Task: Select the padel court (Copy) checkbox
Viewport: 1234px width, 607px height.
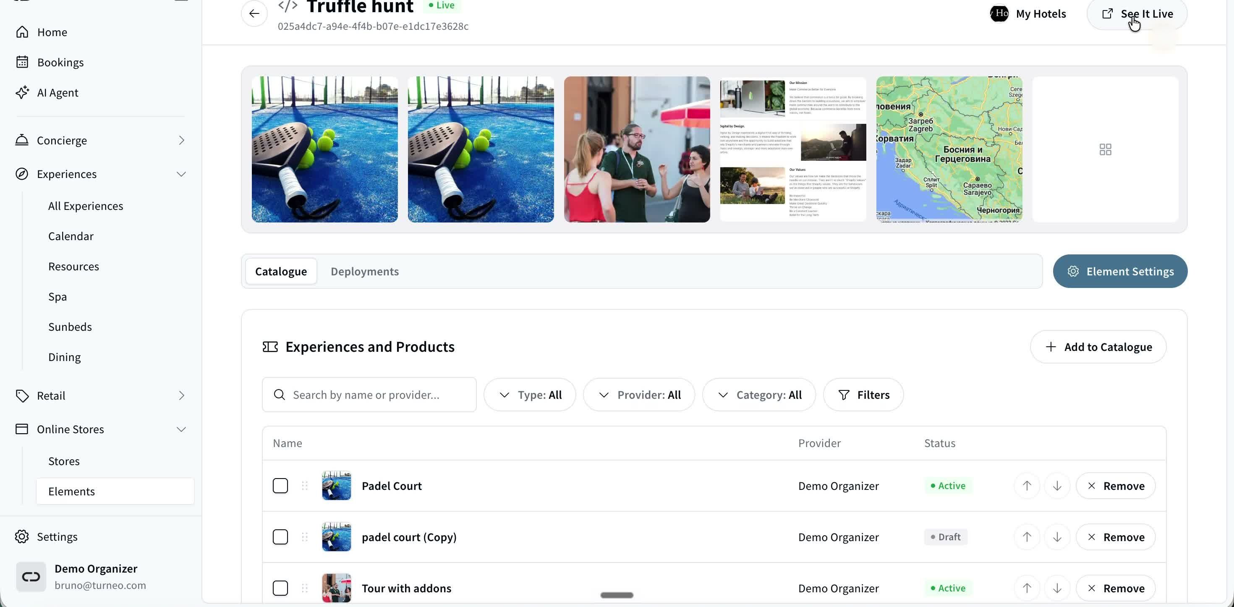Action: [x=280, y=537]
